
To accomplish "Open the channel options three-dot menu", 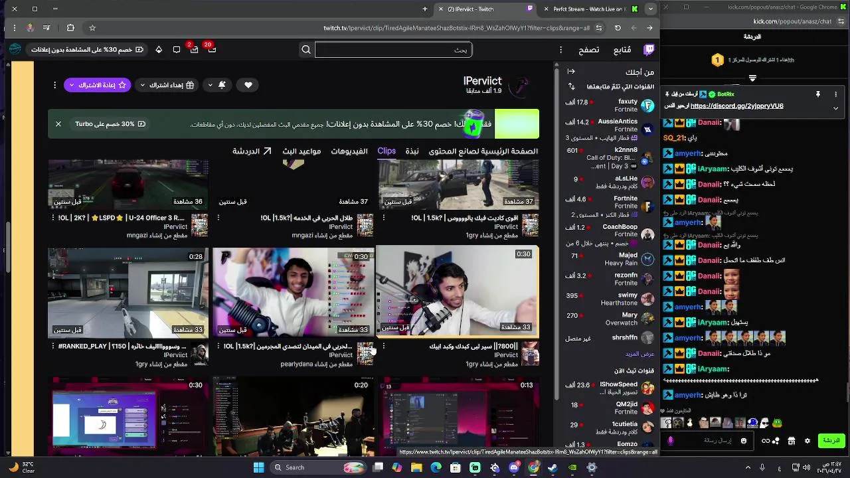I will coord(55,85).
